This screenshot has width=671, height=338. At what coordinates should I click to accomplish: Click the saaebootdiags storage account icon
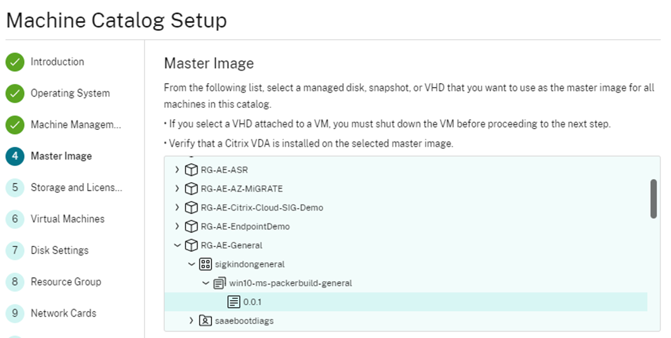205,320
